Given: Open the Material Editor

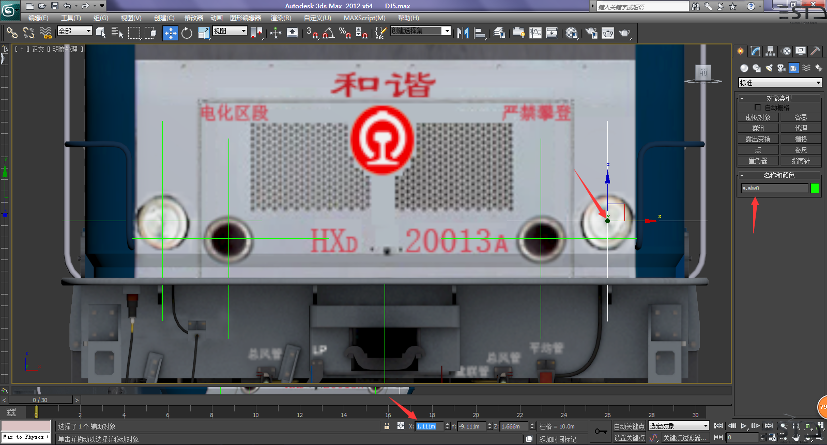Looking at the screenshot, I should pyautogui.click(x=572, y=33).
